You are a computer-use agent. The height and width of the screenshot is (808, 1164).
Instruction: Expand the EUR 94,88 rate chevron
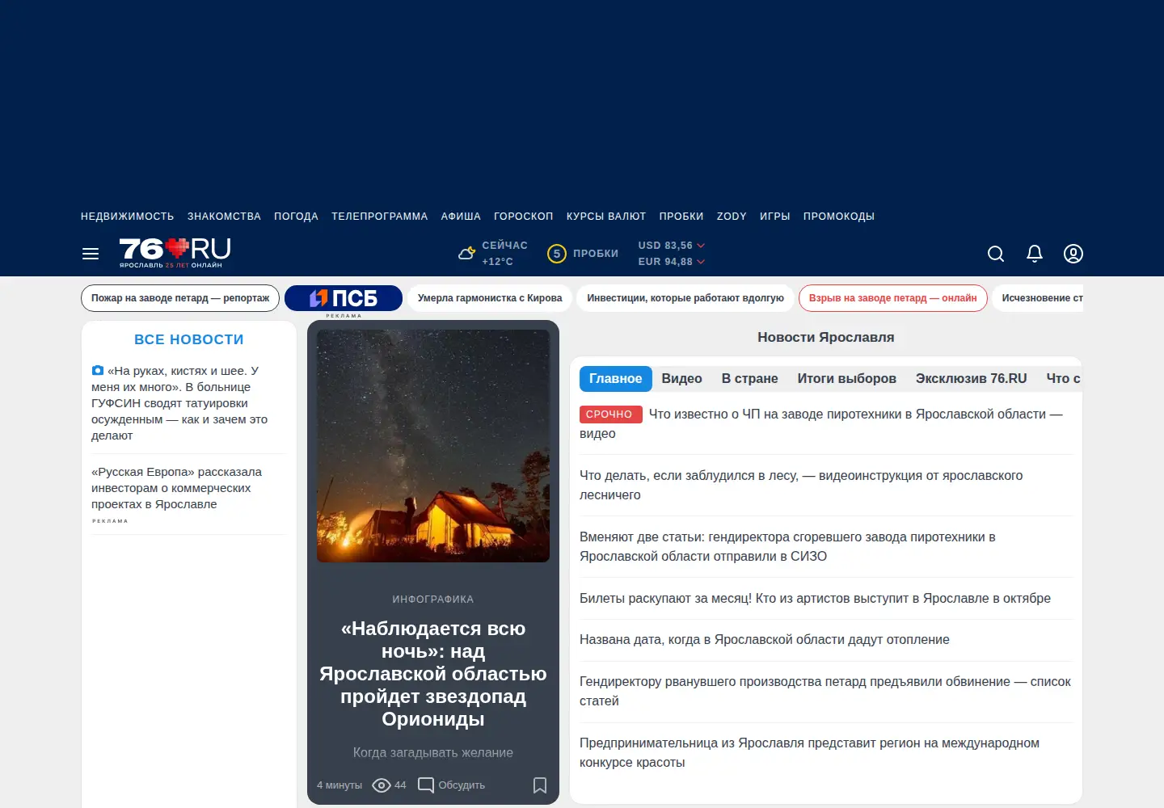[701, 262]
